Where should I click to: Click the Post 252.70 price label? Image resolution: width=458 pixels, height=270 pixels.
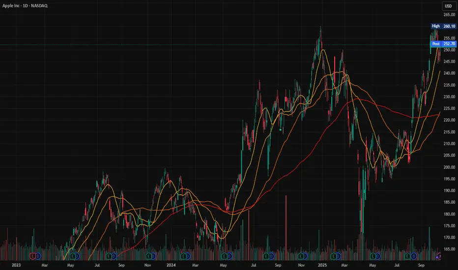pos(443,44)
